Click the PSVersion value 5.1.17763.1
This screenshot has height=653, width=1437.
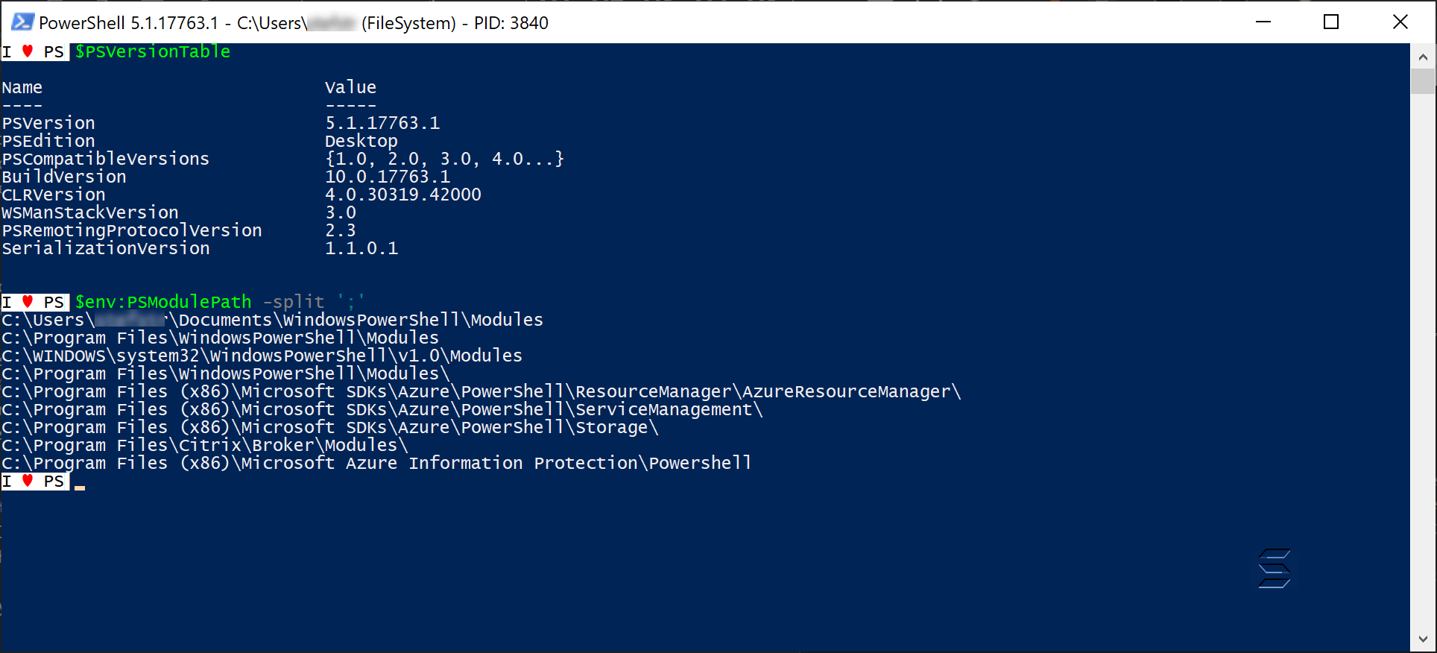point(382,122)
